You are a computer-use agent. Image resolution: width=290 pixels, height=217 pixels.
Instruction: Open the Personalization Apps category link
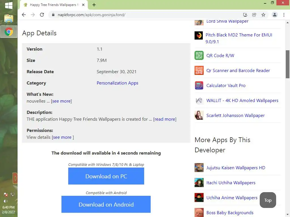coord(118,83)
